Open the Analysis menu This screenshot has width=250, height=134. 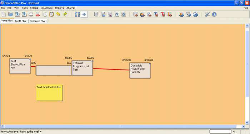coord(71,8)
